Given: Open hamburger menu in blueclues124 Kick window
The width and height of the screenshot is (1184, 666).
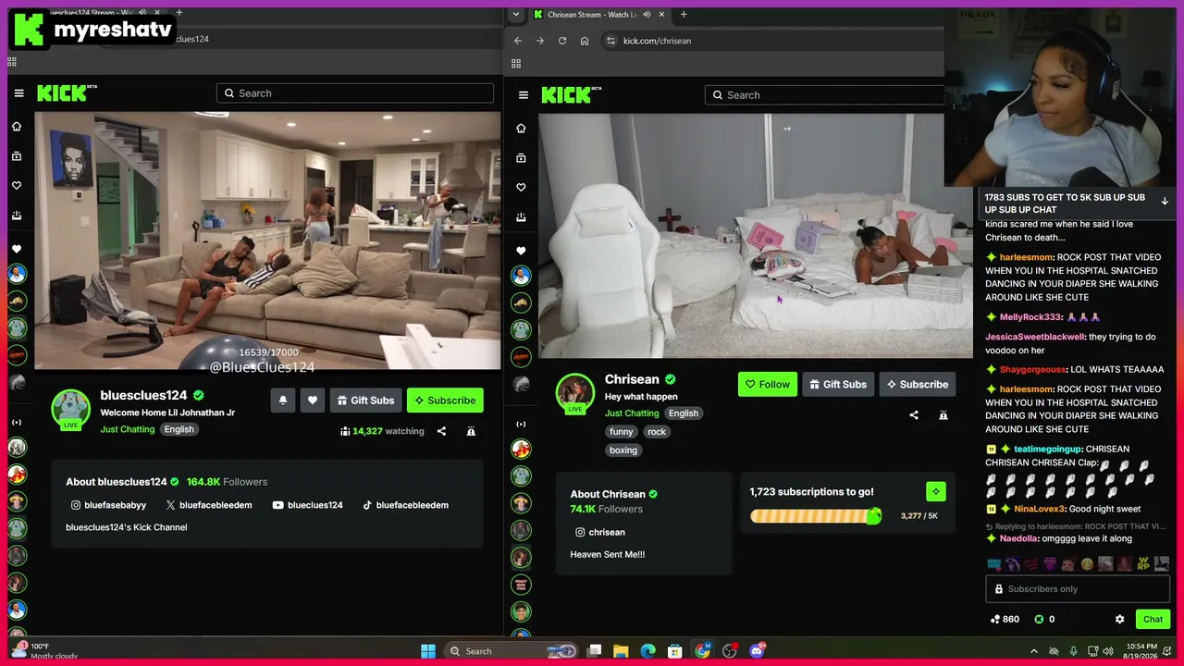Looking at the screenshot, I should (18, 93).
